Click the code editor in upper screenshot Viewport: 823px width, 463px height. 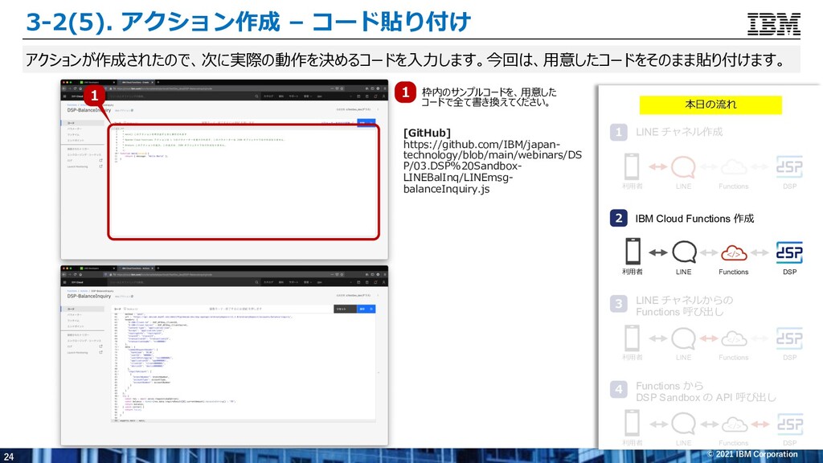[244, 182]
